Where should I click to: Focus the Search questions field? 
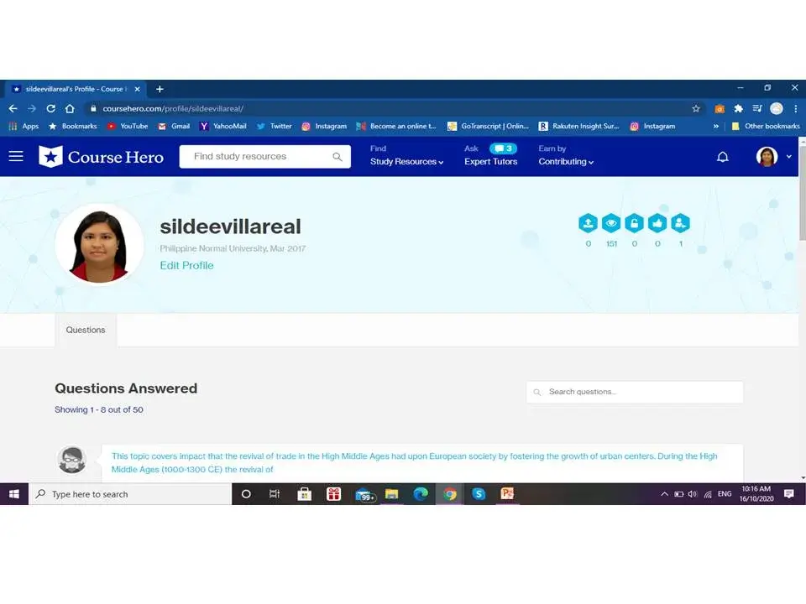(x=635, y=392)
